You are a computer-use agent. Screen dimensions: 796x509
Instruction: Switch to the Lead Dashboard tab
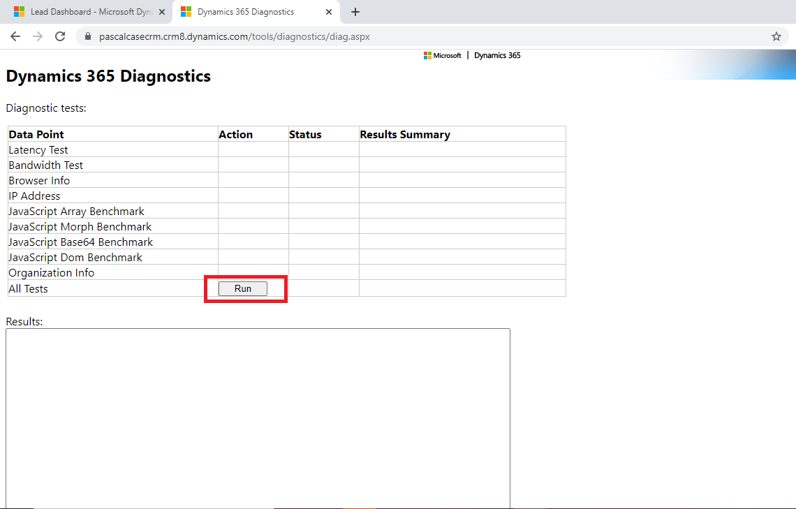point(87,12)
